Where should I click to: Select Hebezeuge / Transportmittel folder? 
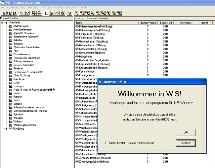coord(28,72)
